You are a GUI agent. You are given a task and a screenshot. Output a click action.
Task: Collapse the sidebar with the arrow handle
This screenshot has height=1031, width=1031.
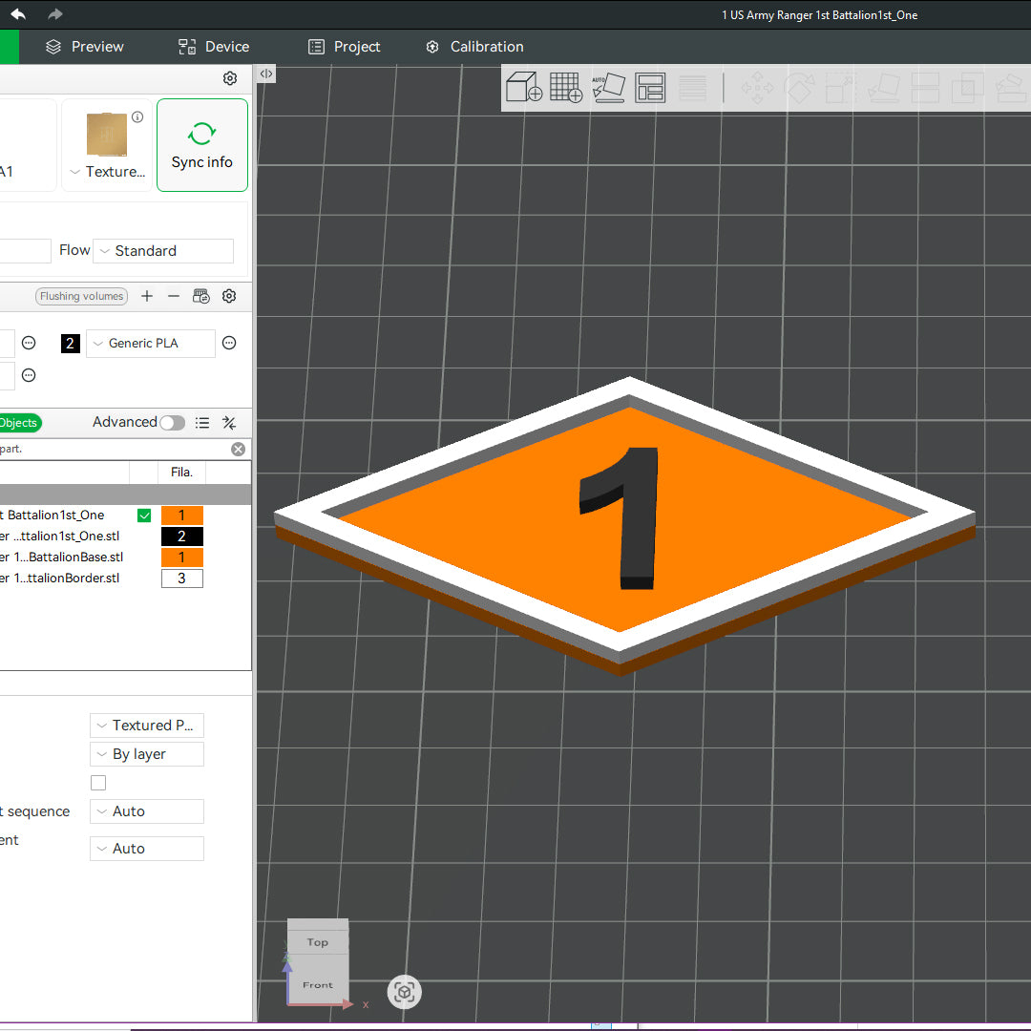266,74
